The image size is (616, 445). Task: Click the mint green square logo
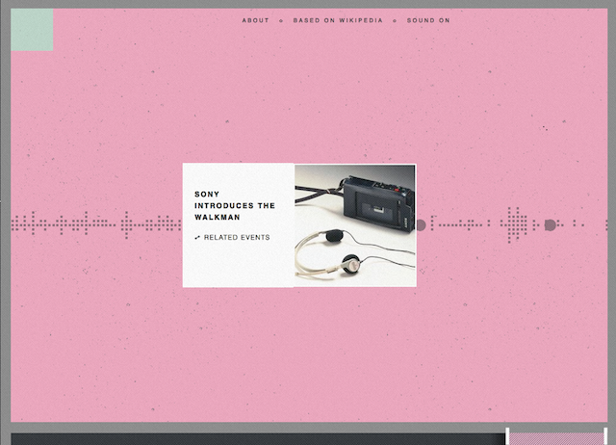point(32,30)
